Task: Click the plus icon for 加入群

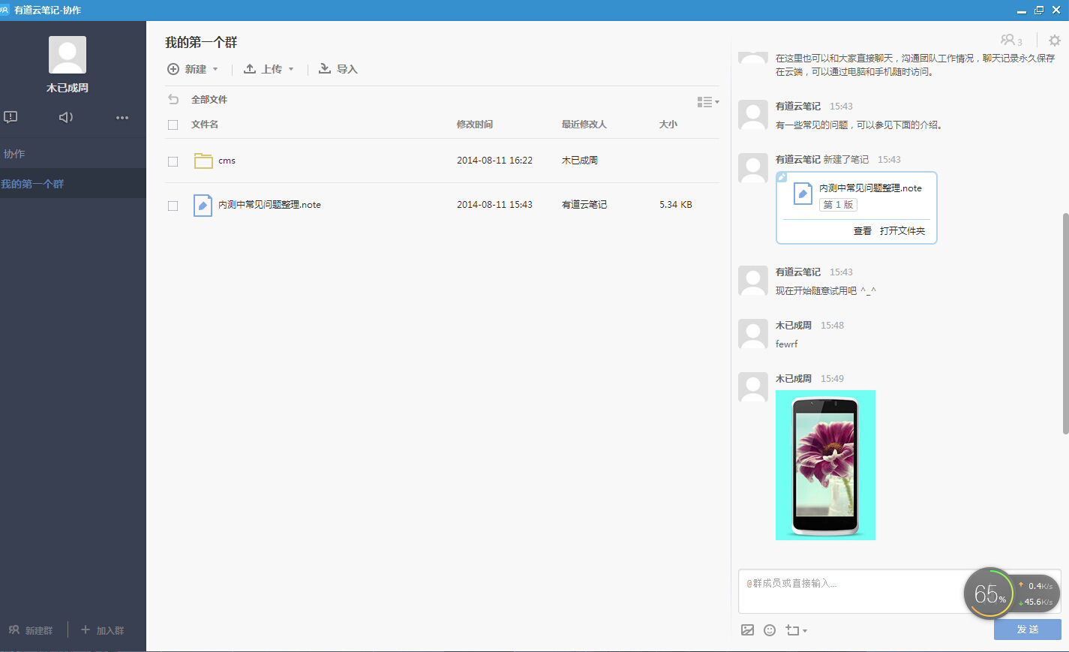Action: [86, 629]
